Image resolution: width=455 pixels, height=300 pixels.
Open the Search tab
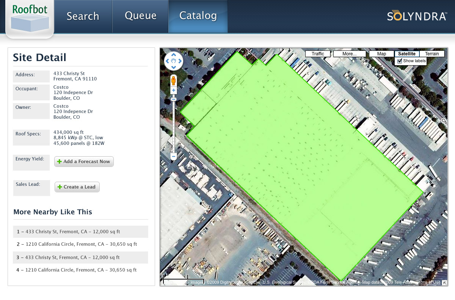pyautogui.click(x=83, y=16)
